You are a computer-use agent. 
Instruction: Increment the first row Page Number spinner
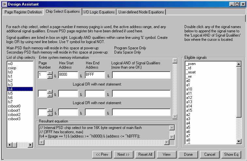pyautogui.click(x=50, y=73)
